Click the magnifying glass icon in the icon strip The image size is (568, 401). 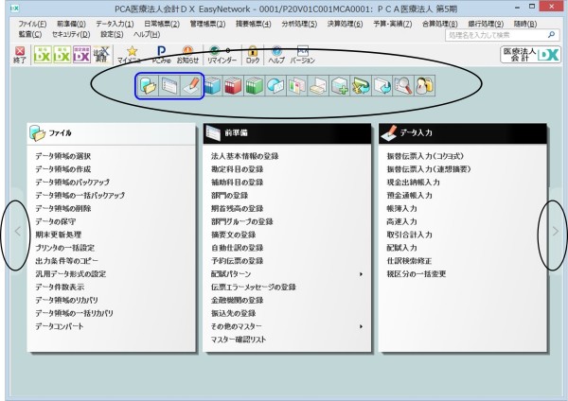coord(403,86)
